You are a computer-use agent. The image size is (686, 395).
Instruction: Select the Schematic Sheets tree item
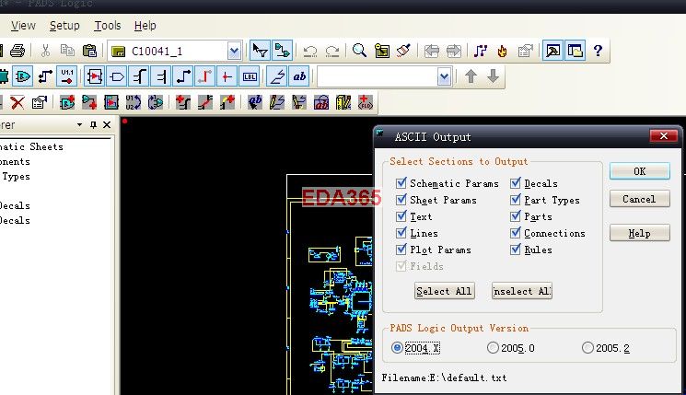31,146
